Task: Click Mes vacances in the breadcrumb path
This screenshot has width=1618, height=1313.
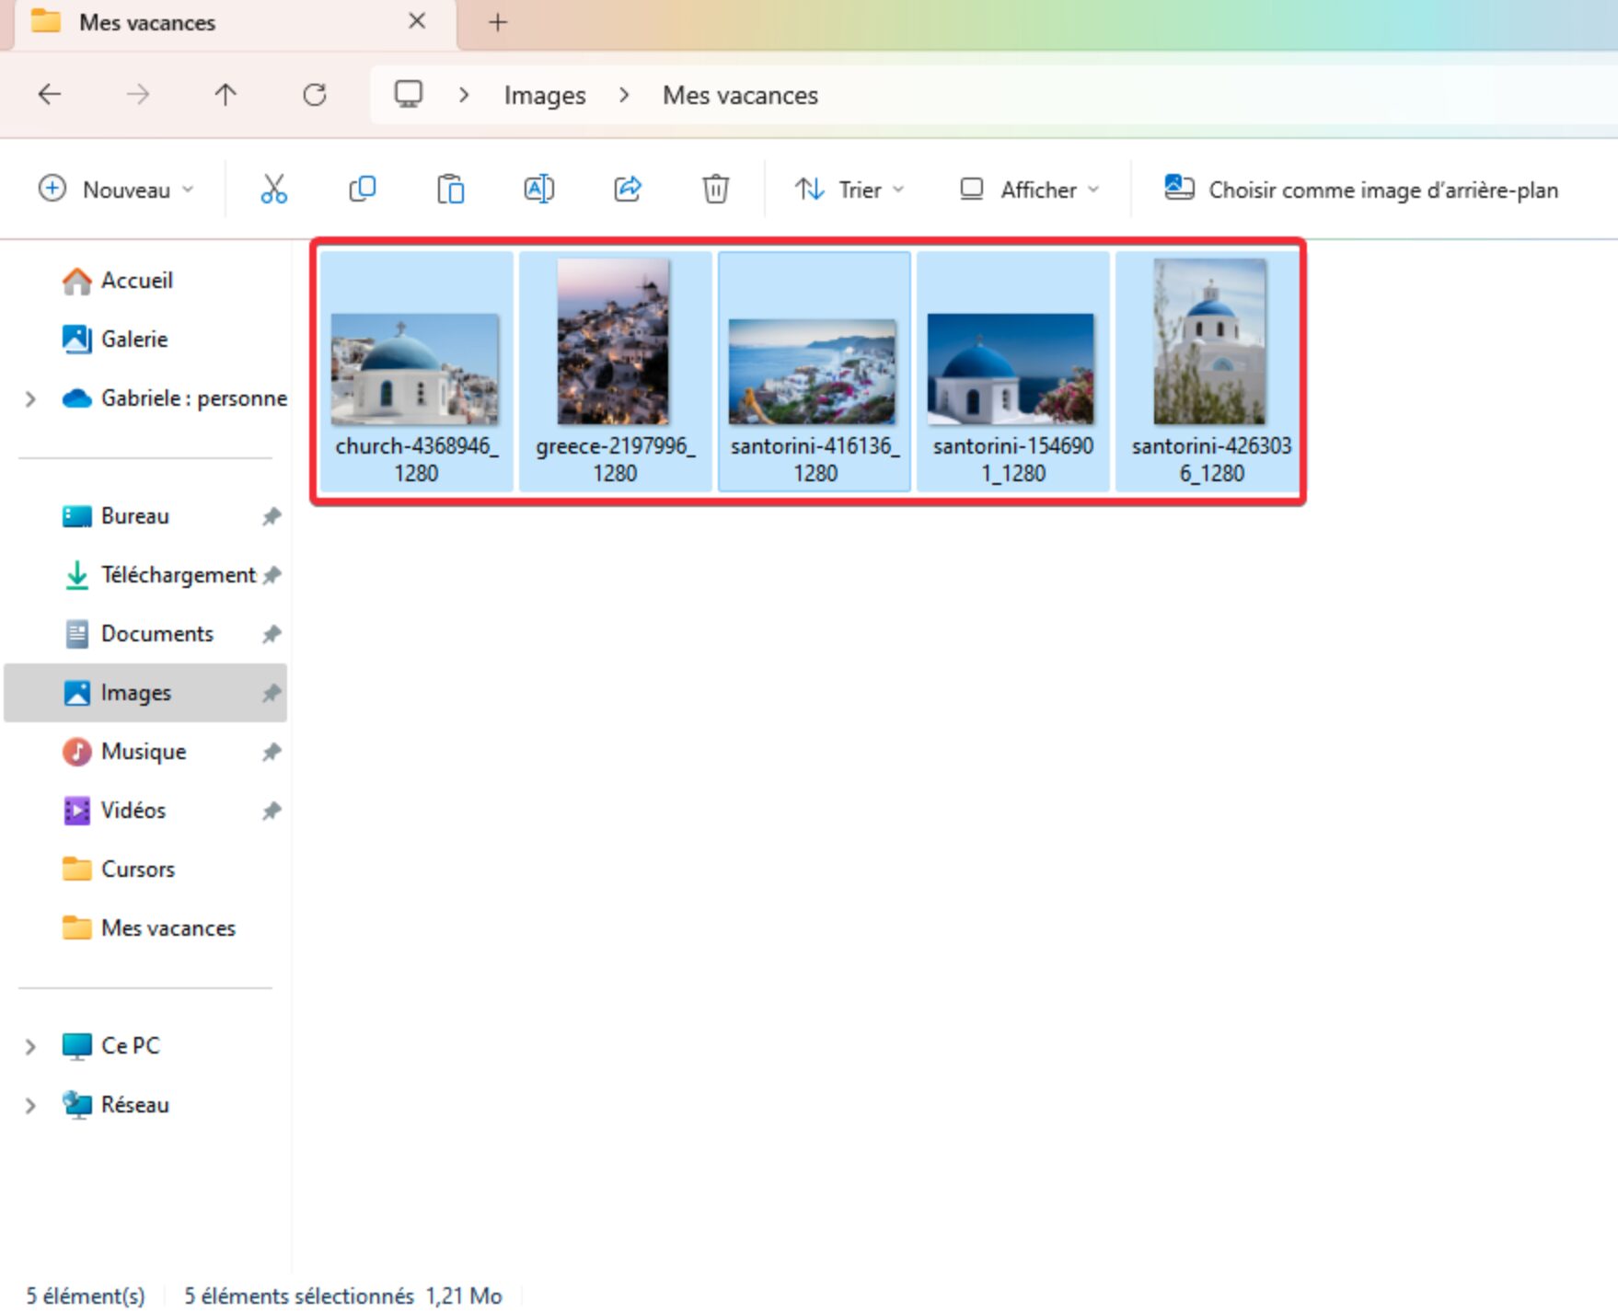Action: (740, 95)
